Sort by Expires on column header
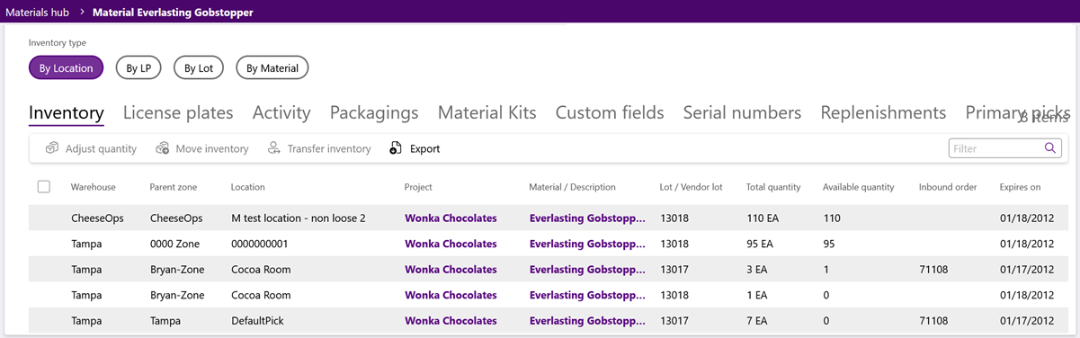 point(1020,187)
